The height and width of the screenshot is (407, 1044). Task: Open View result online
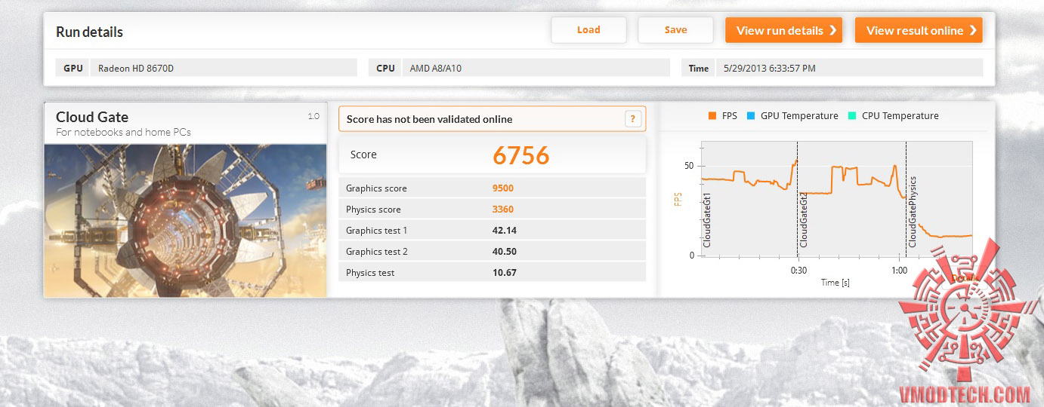(x=919, y=30)
